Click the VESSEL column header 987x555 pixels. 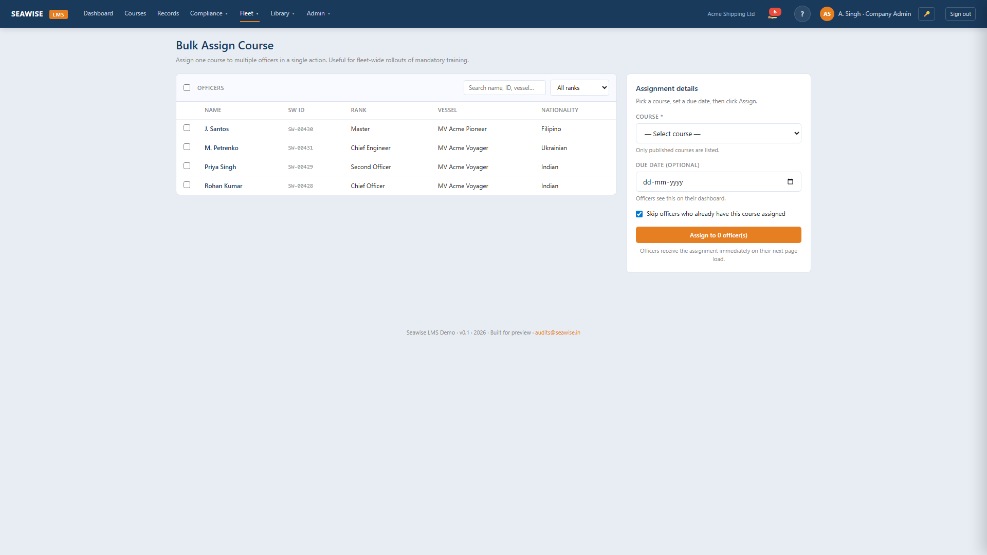pos(447,110)
